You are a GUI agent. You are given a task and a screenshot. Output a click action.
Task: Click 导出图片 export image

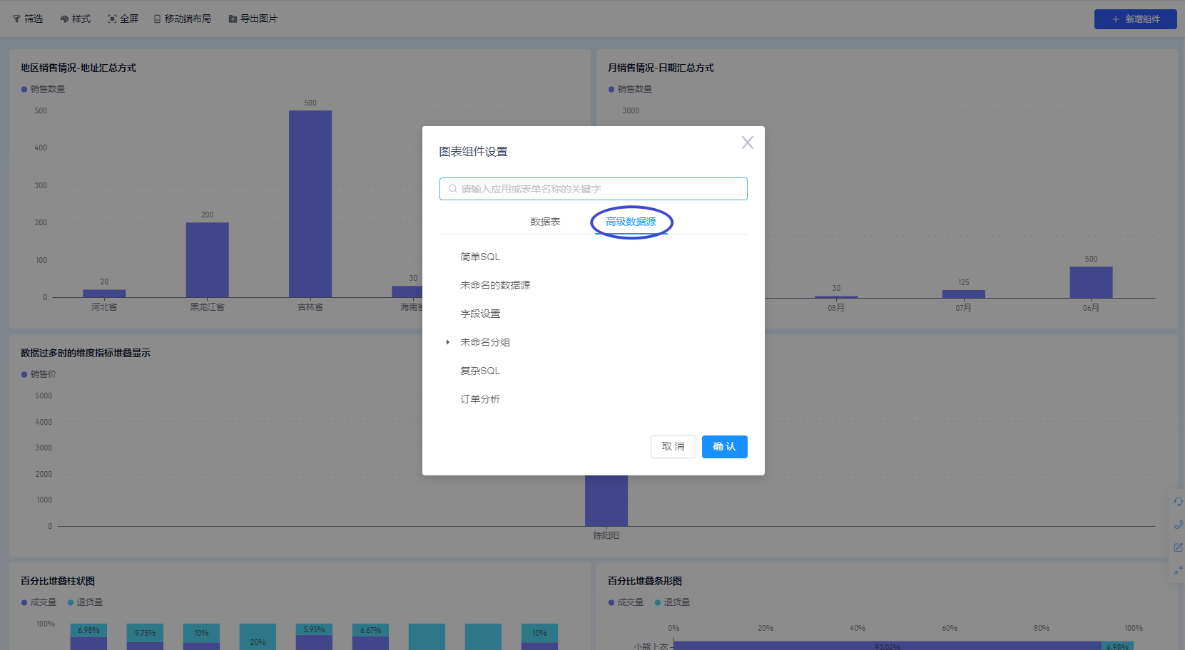coord(253,19)
